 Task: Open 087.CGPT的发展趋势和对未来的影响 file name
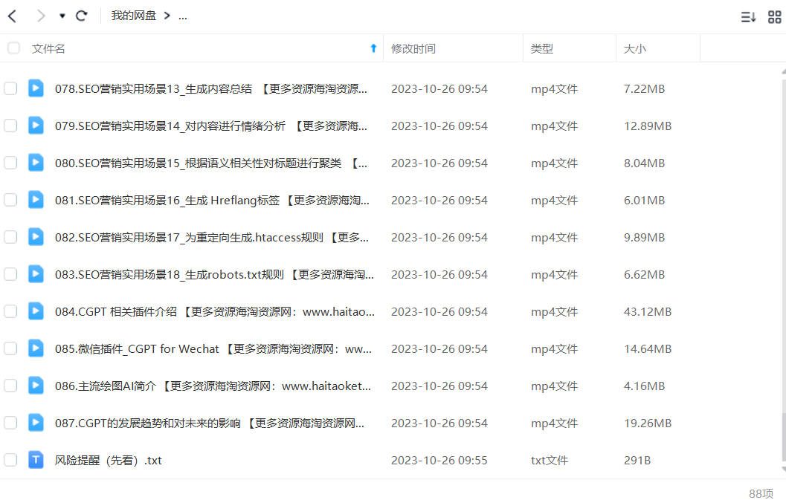pos(210,422)
